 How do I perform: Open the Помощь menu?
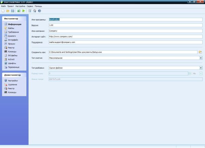click(x=38, y=6)
